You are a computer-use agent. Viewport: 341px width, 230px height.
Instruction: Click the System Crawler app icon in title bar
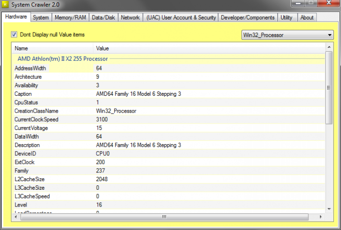click(5, 5)
